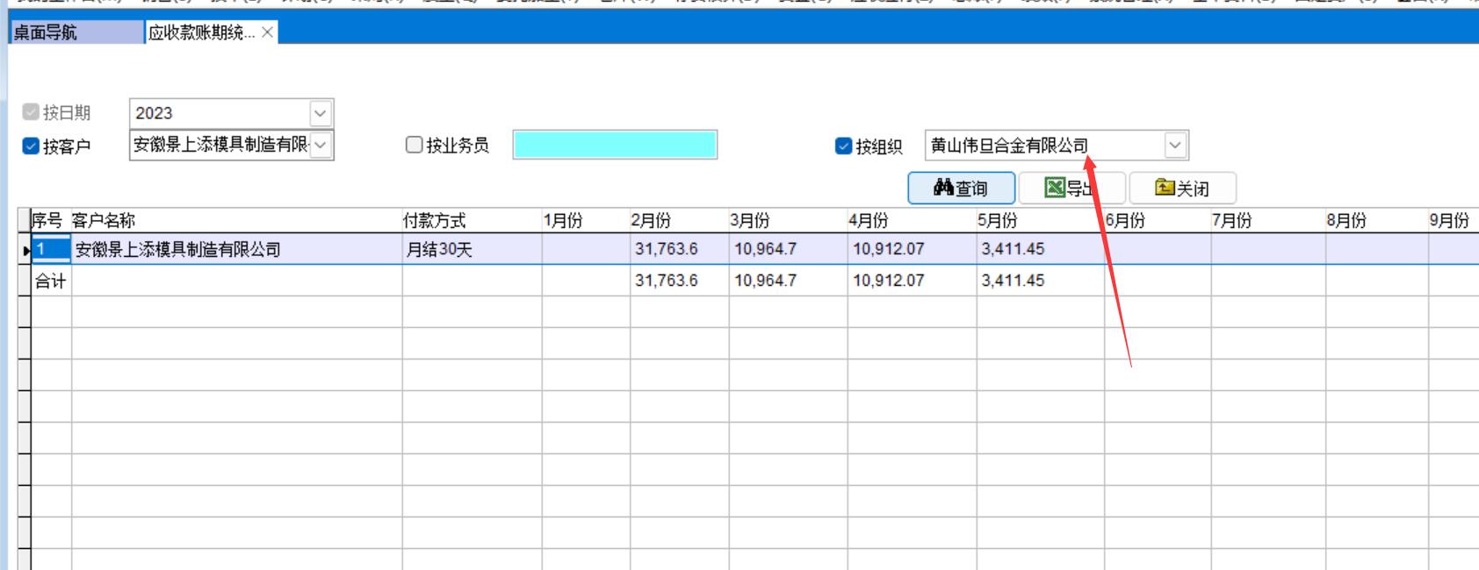1479x570 pixels.
Task: Toggle the 按组织 checkbox
Action: [x=844, y=146]
